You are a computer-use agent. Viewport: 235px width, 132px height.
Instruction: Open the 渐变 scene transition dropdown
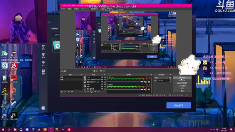coord(161,78)
